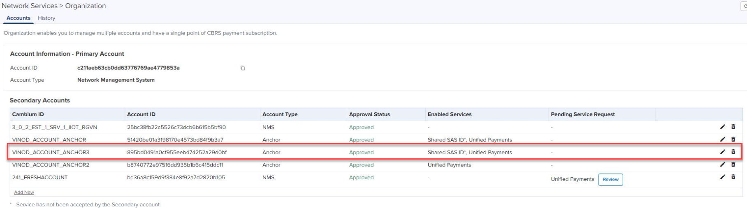Edit the VINOD_ACCOUNT_ANCHOR2 account
Screen dimensions: 747x208
(722, 165)
